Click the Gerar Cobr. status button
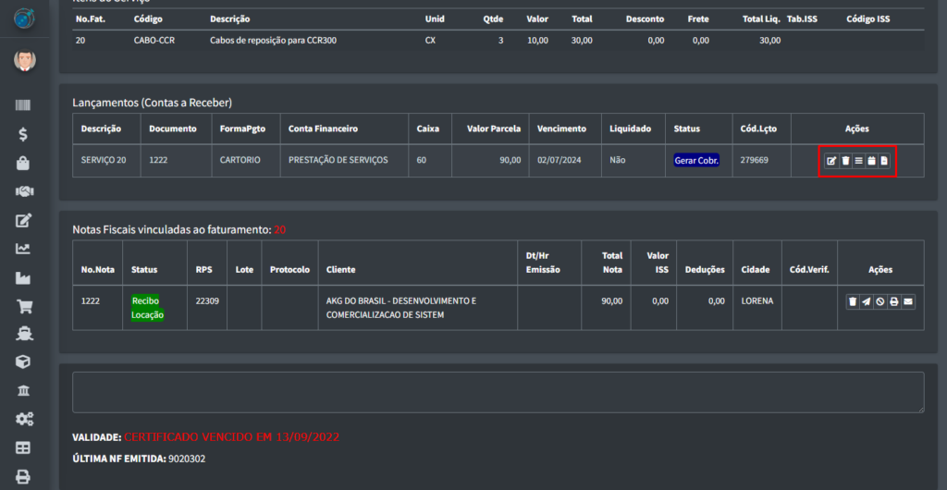 [696, 160]
